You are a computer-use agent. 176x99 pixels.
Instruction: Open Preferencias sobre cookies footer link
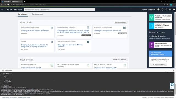point(24,98)
